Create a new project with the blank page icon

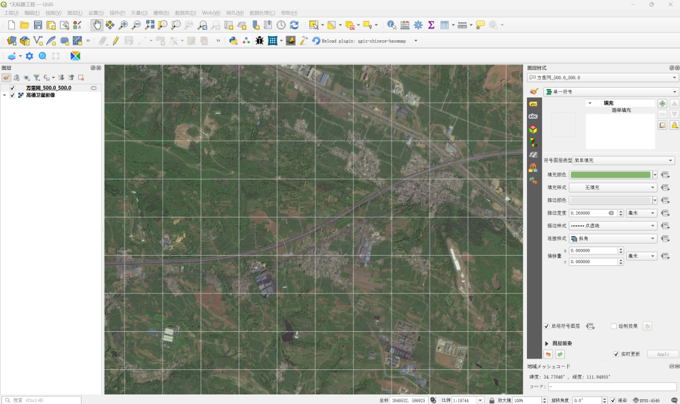[12, 25]
